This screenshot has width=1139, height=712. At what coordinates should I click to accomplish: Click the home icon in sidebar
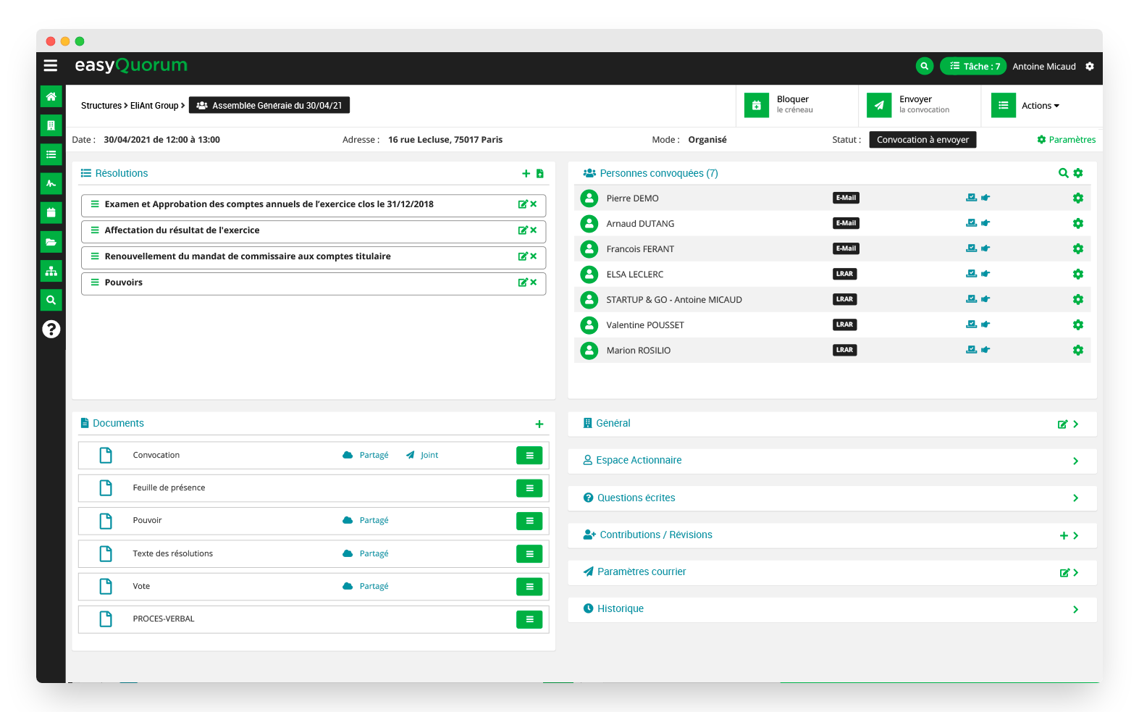tap(51, 96)
